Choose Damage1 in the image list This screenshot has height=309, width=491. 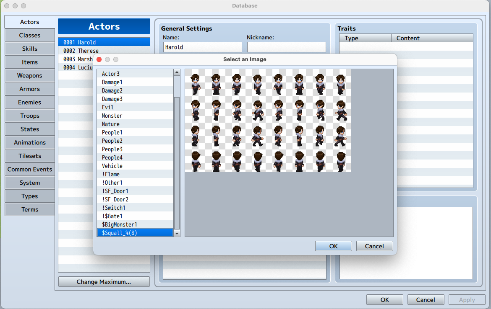[x=135, y=82]
